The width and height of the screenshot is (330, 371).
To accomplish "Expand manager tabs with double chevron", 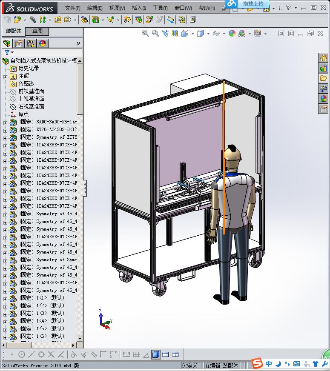I will pyautogui.click(x=78, y=43).
